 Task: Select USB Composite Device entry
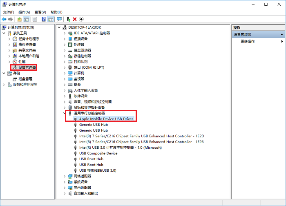98,153
